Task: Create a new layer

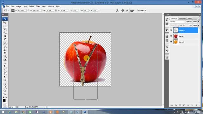Action: point(192,105)
